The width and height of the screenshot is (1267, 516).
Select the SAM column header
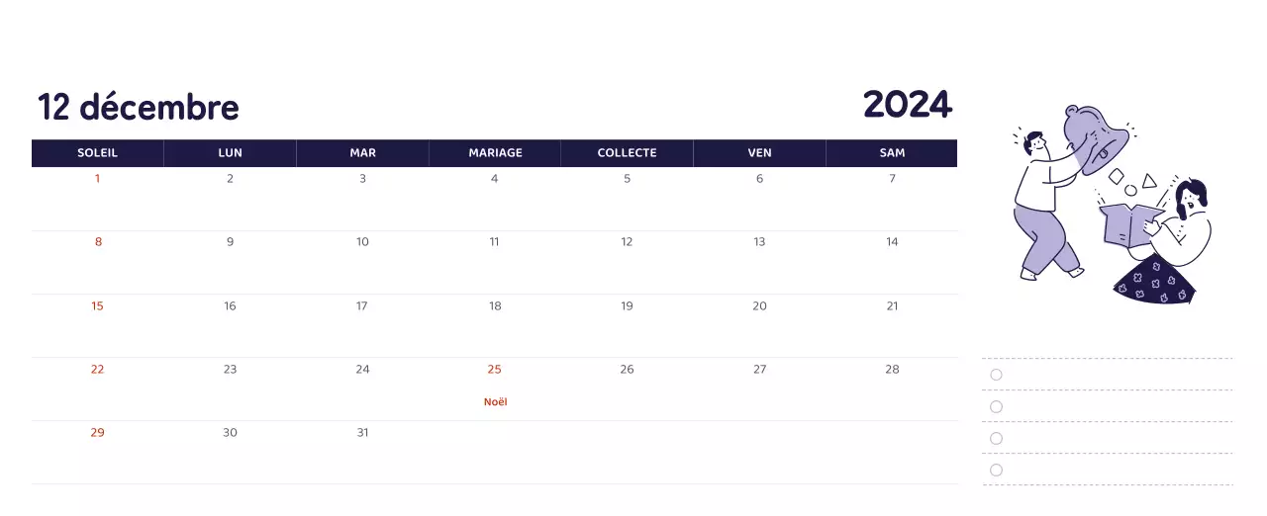click(x=892, y=153)
